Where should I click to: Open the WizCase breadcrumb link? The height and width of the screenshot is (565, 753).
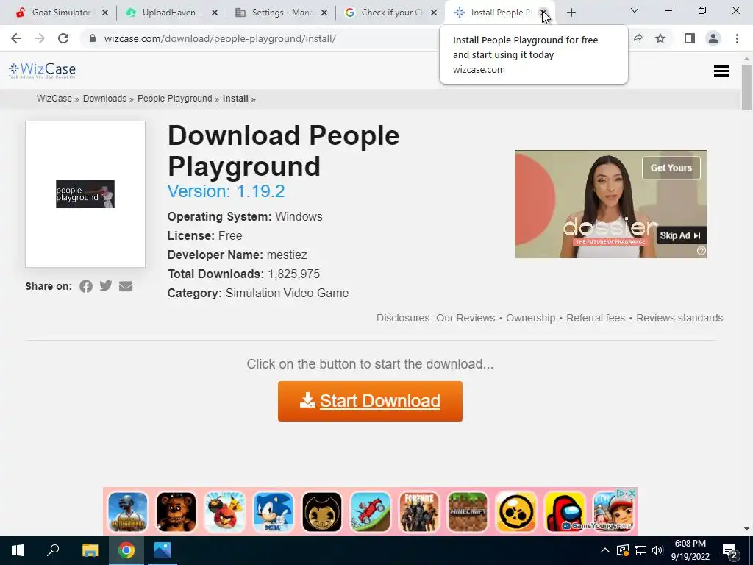click(x=54, y=99)
